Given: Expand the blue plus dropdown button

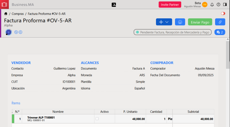Looking at the screenshot, I should tap(164, 22).
